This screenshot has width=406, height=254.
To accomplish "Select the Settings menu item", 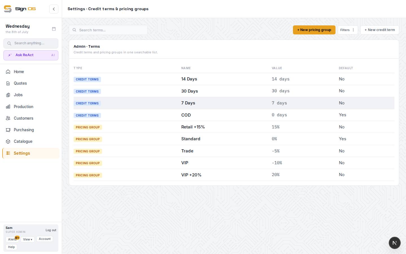I will pos(31,153).
